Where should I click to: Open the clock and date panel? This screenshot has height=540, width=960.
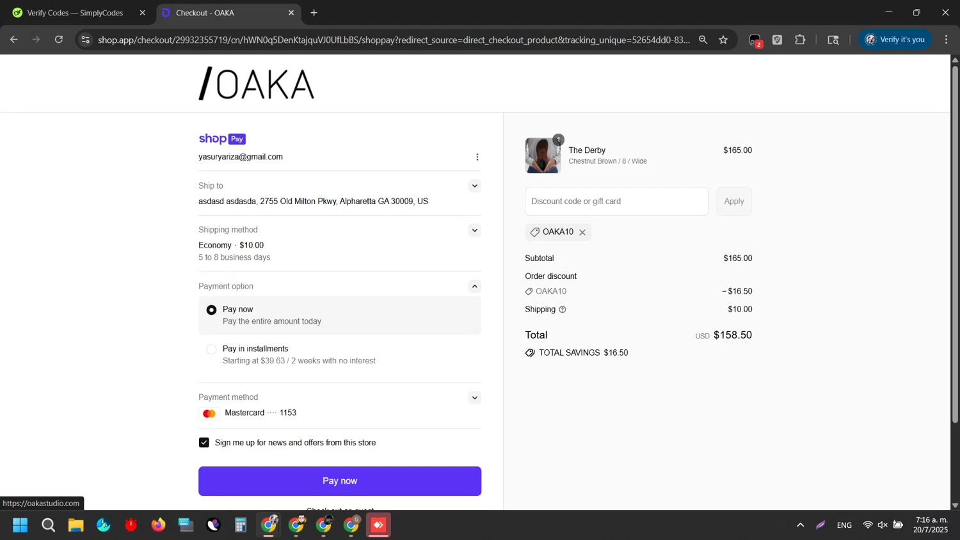[931, 525]
